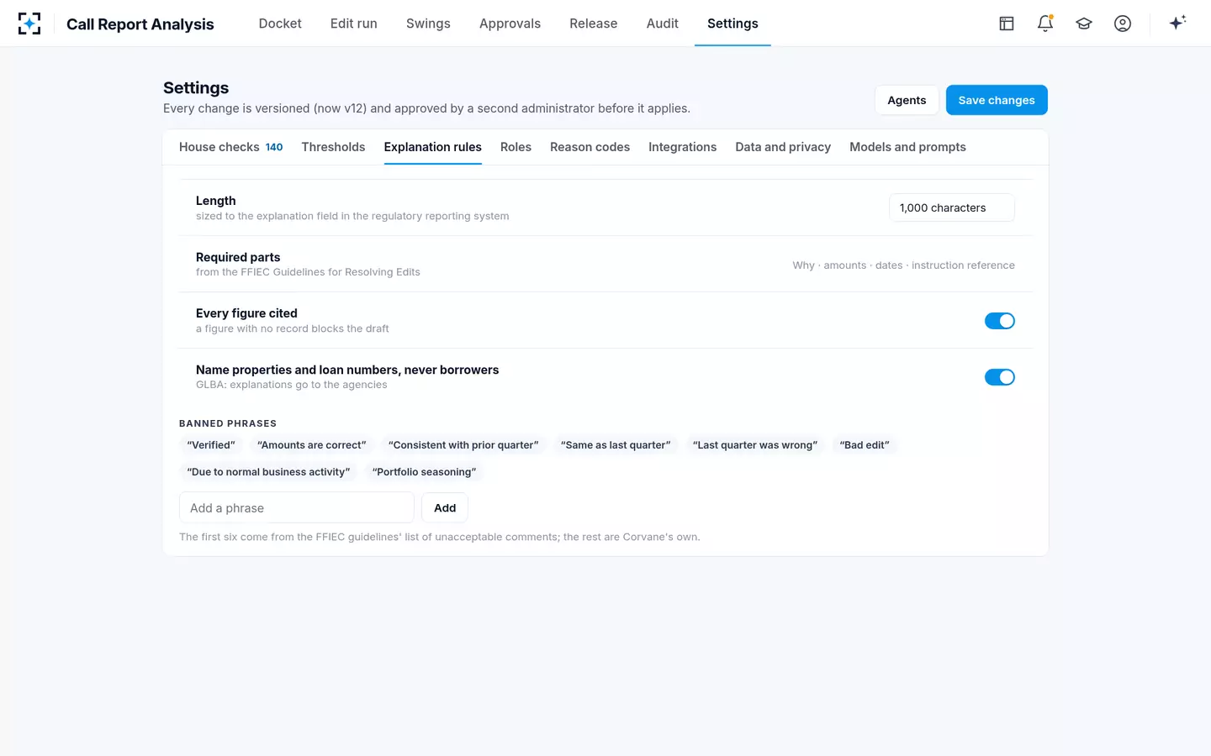Screen dimensions: 1211x756
Task: Launch the sparkle AI assistant icon
Action: coord(1177,23)
